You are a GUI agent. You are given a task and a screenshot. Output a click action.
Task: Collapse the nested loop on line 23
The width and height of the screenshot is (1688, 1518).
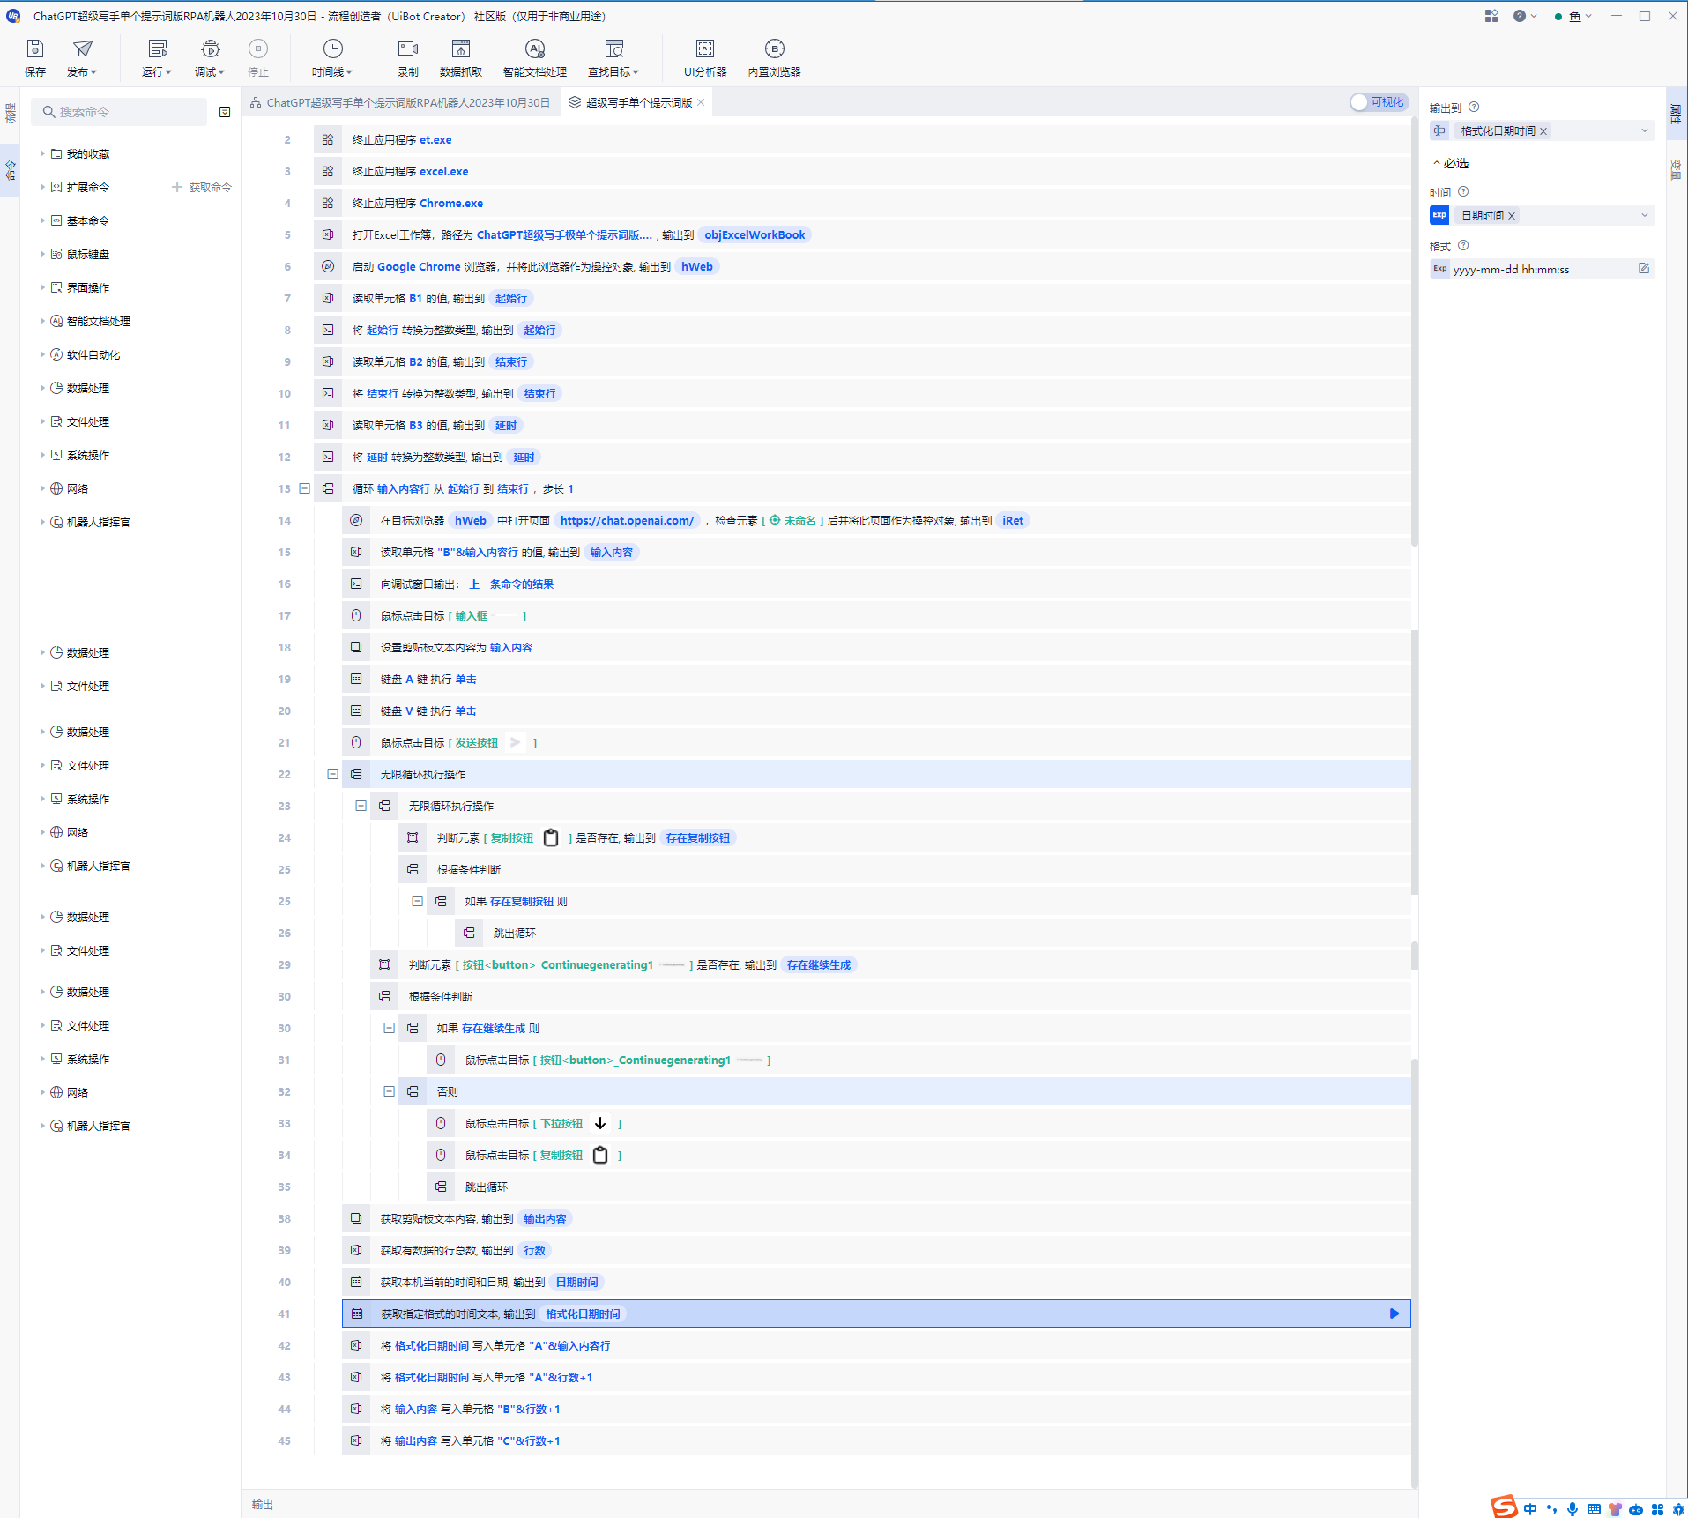pyautogui.click(x=361, y=806)
